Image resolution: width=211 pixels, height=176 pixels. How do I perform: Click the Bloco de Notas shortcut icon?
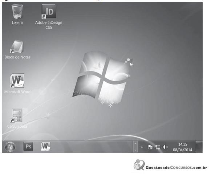click(17, 47)
